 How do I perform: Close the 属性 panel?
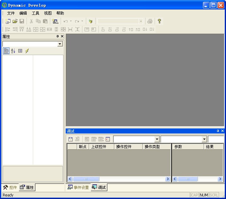click(x=62, y=36)
